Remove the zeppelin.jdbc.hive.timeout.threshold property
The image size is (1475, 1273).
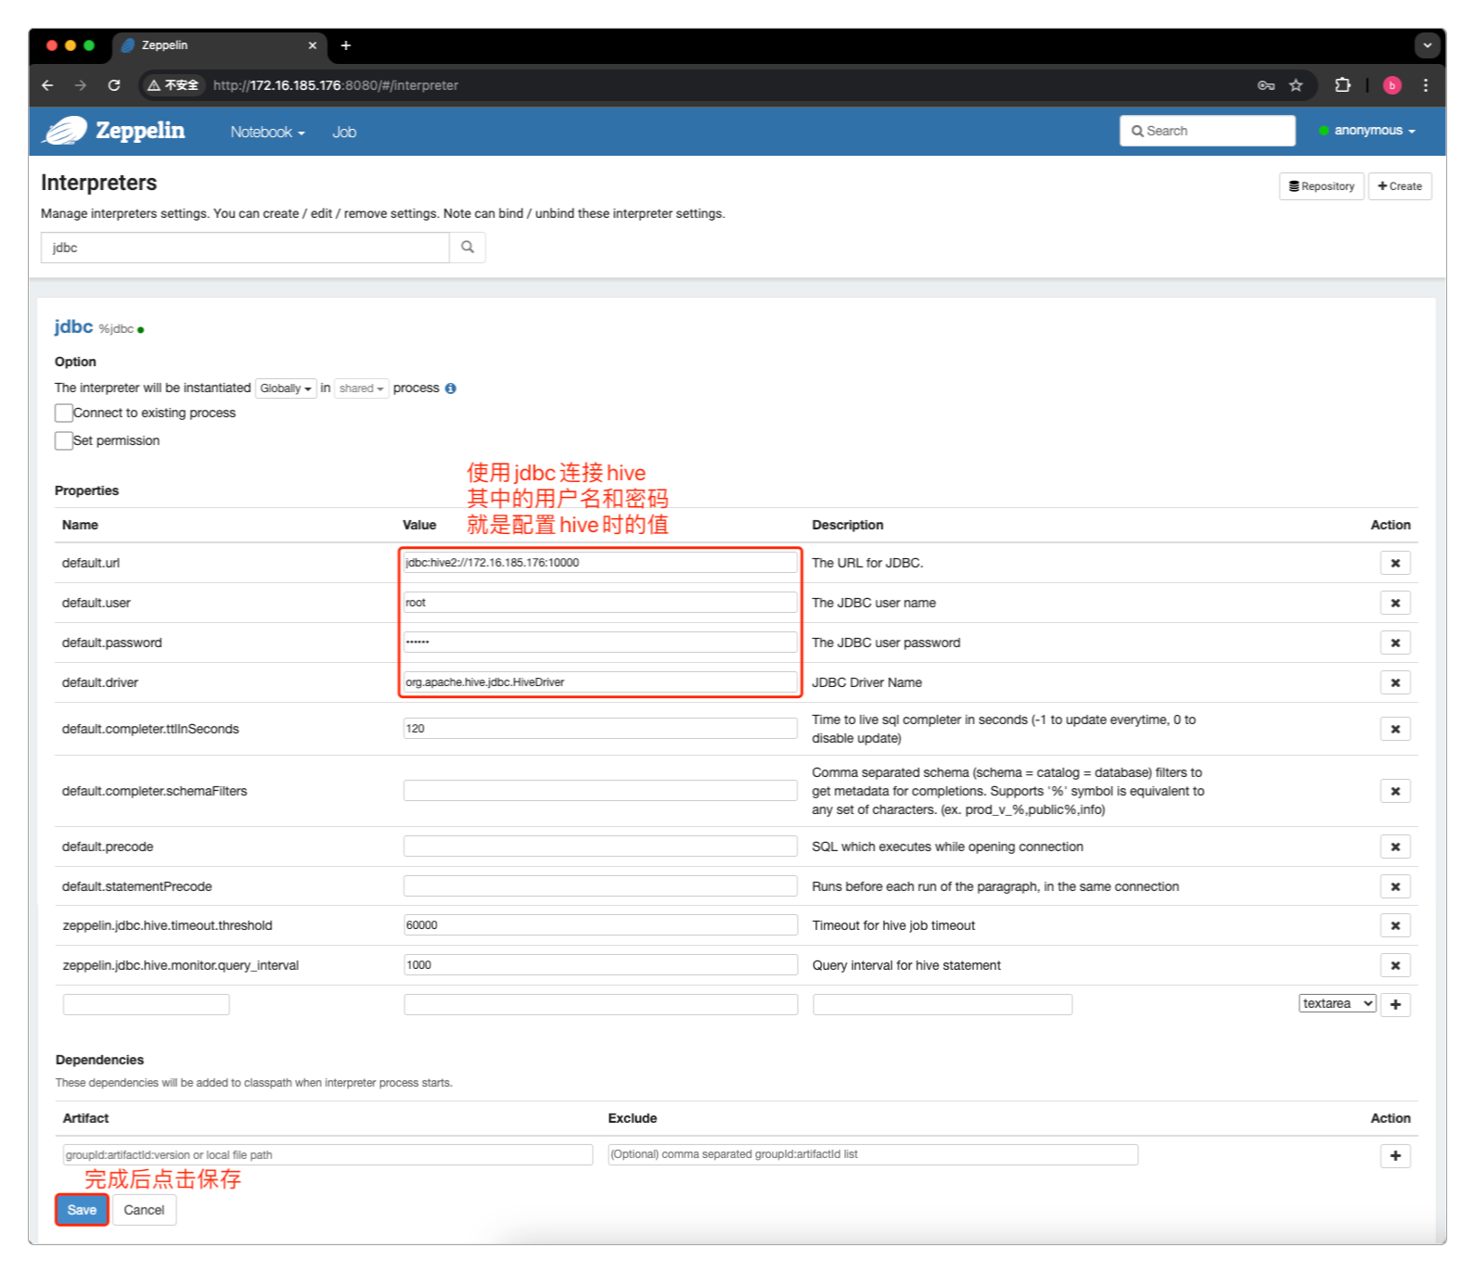point(1395,925)
